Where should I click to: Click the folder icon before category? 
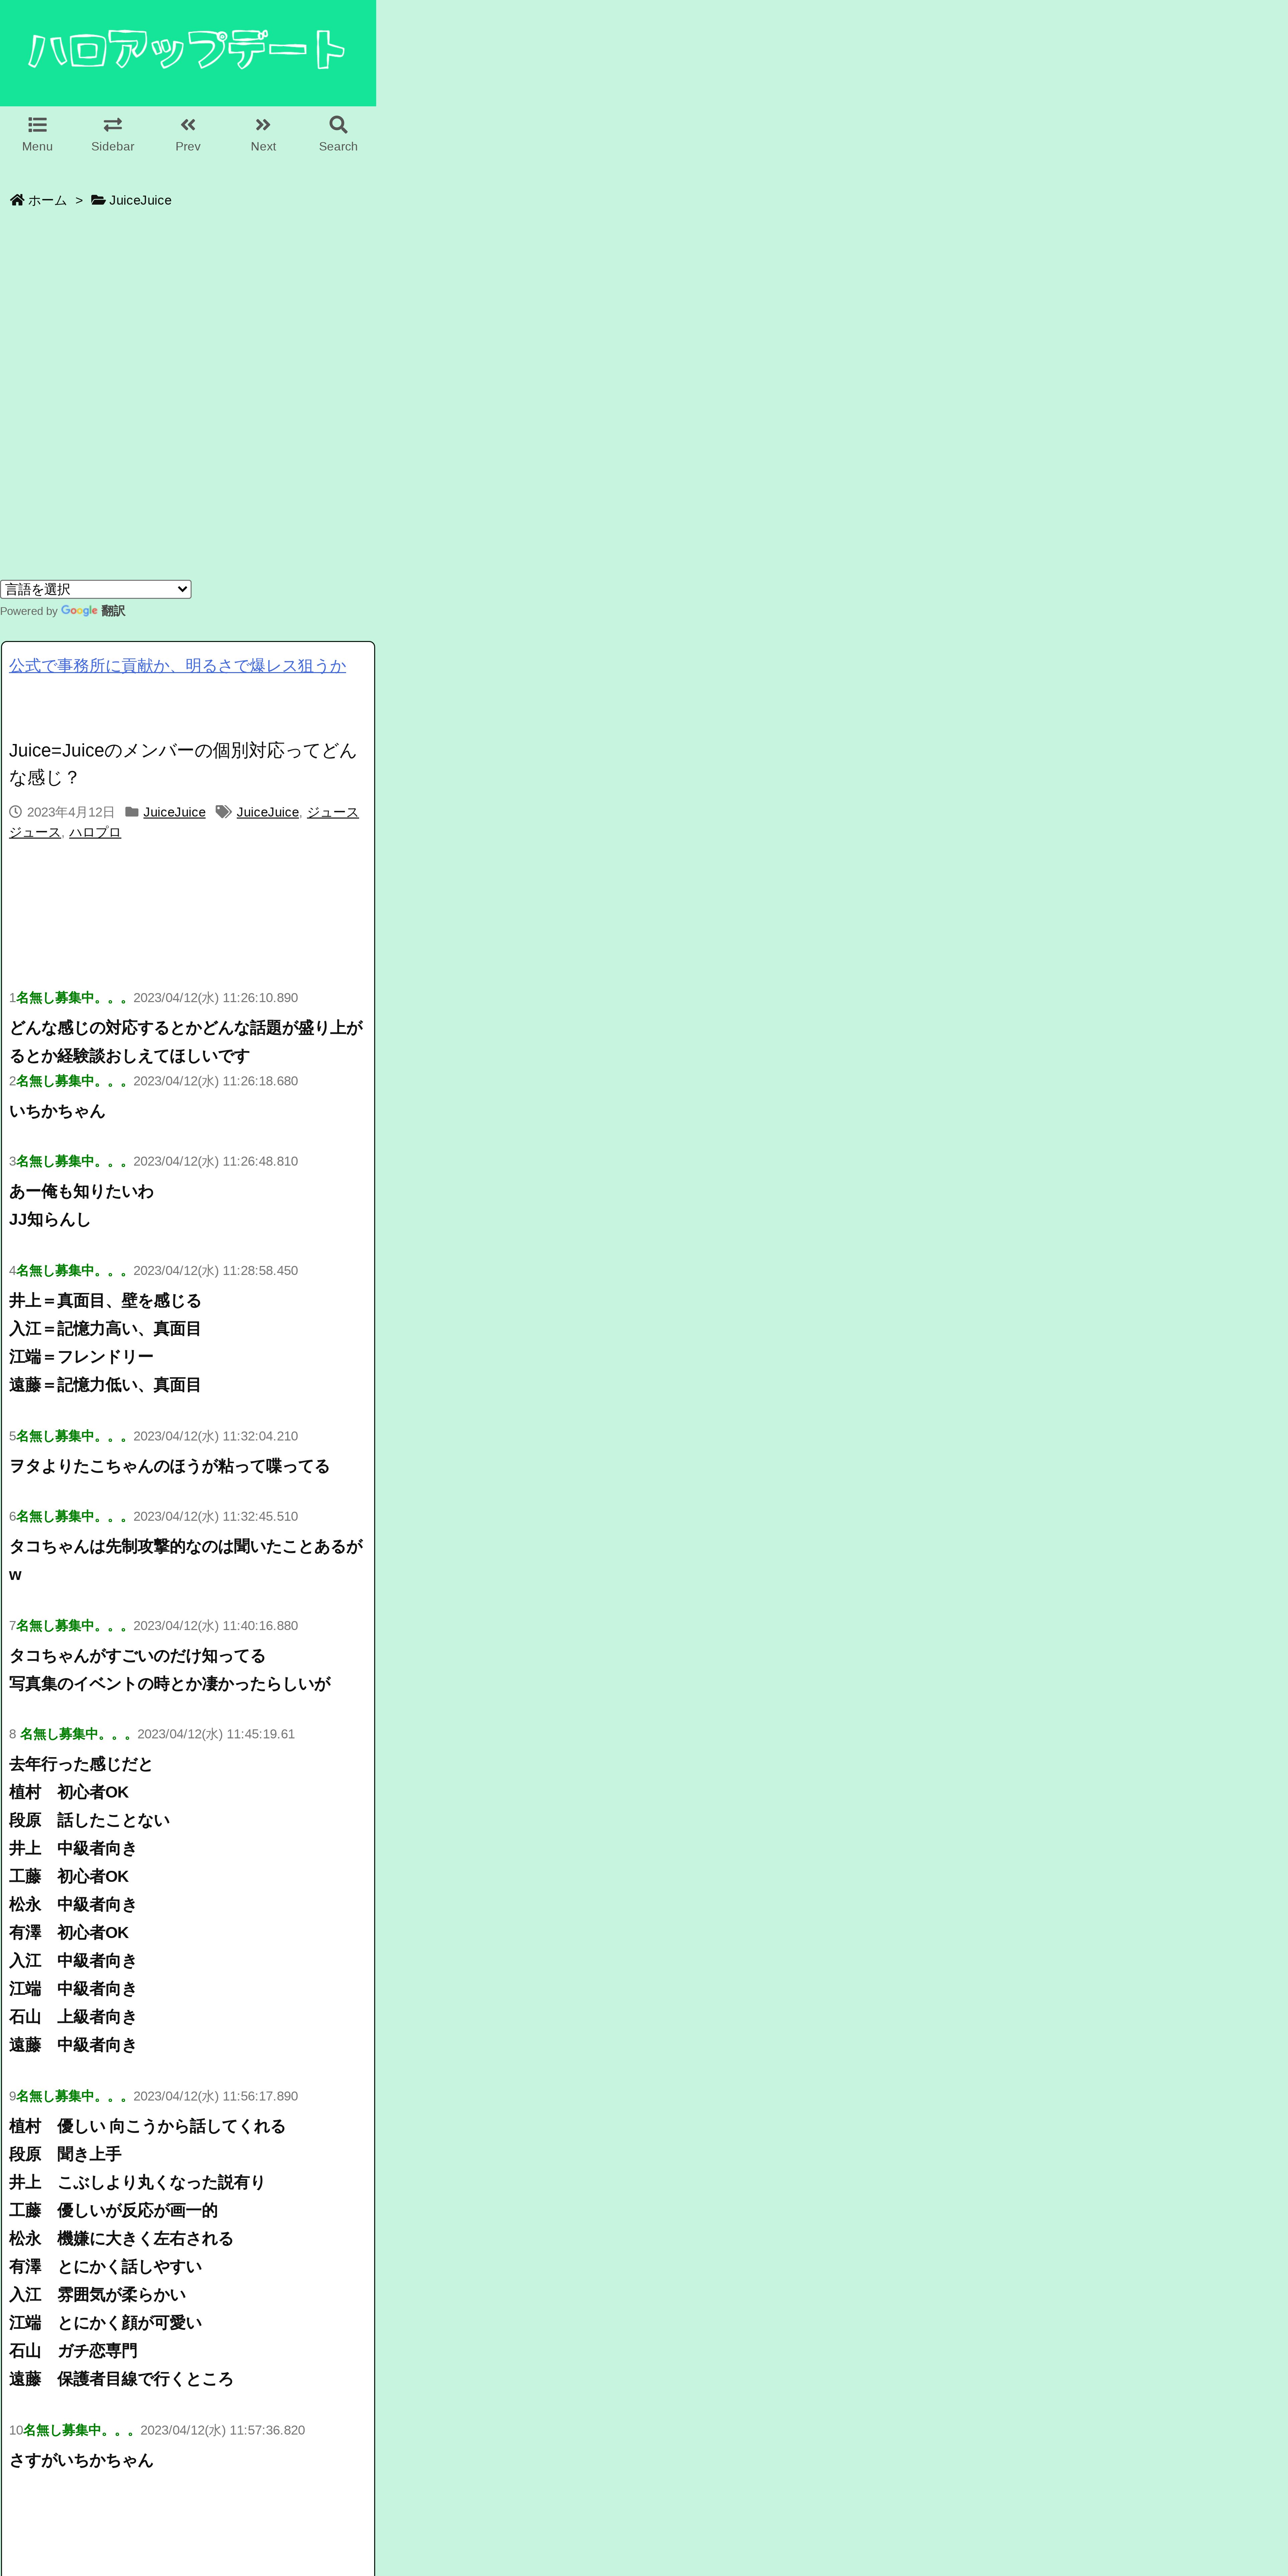[132, 812]
